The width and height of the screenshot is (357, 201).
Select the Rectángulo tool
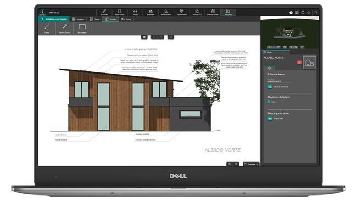click(82, 29)
